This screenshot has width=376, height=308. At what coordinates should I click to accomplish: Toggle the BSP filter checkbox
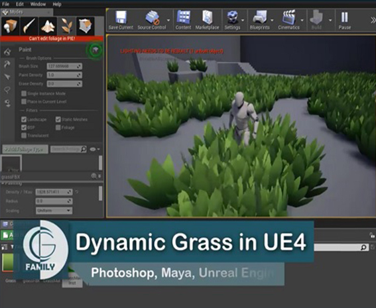[24, 127]
